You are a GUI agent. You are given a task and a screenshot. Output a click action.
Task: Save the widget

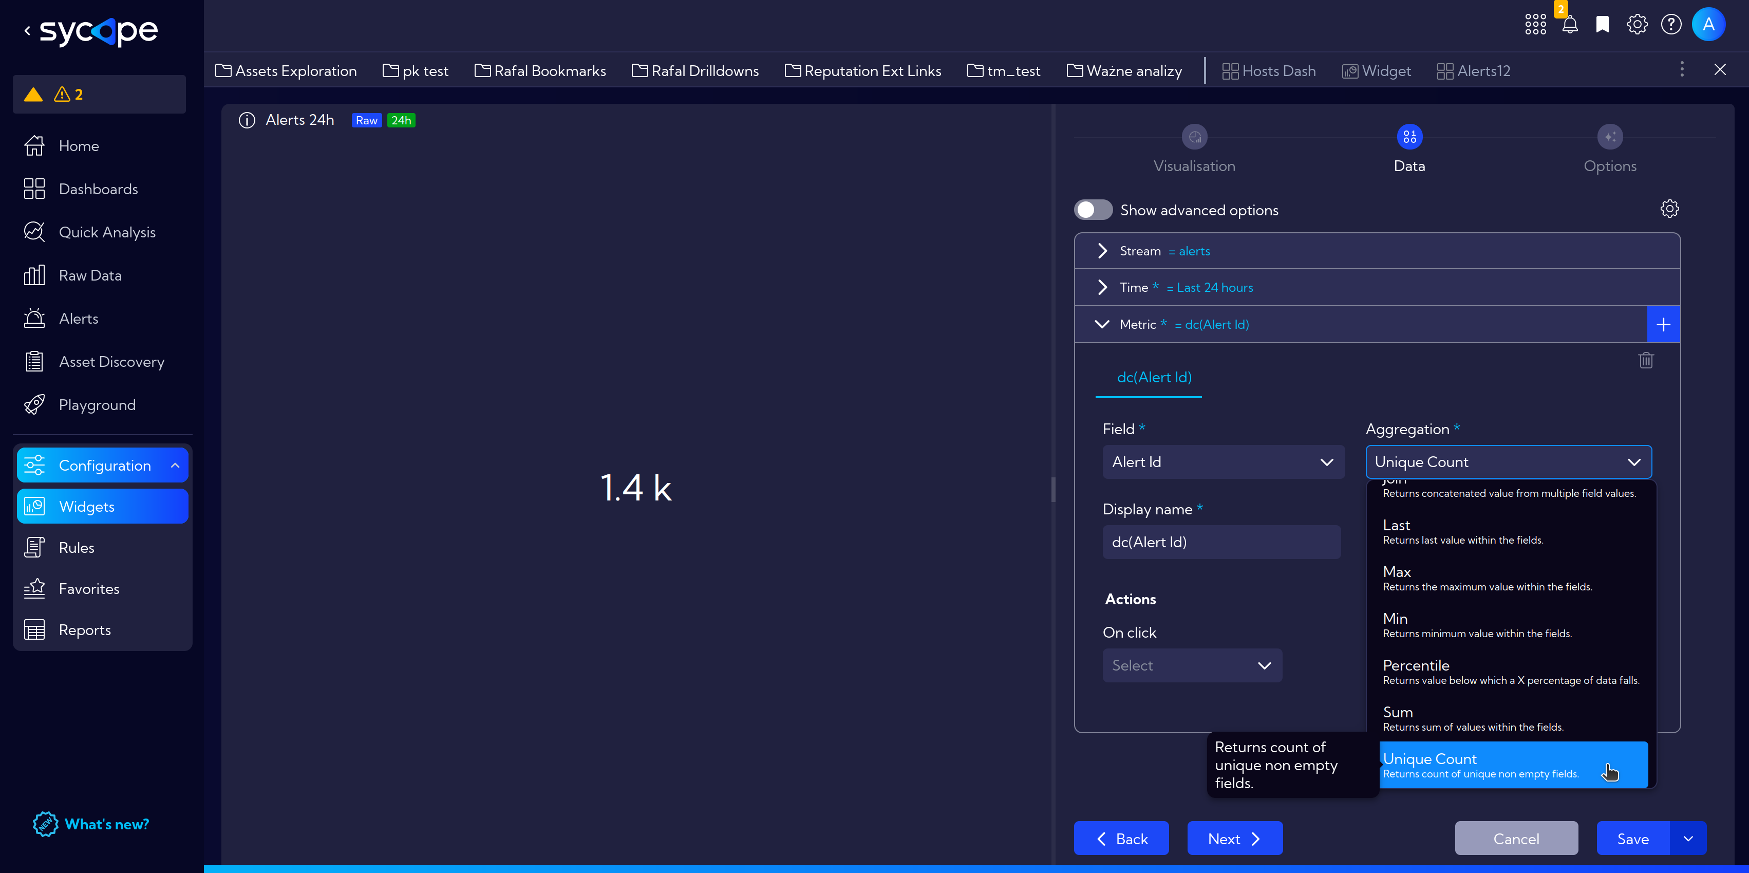tap(1633, 839)
